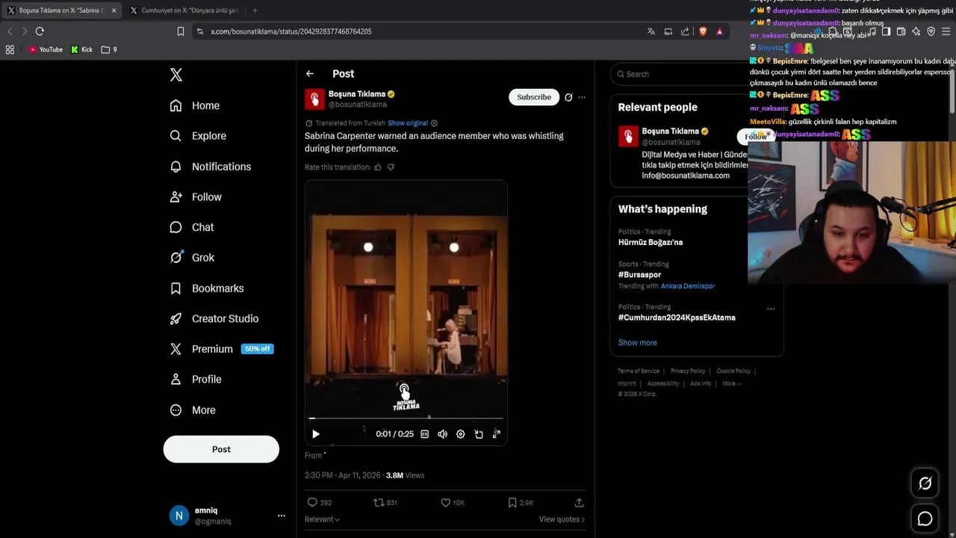Bookmark page via address bar icon
Image resolution: width=956 pixels, height=538 pixels.
click(x=180, y=31)
